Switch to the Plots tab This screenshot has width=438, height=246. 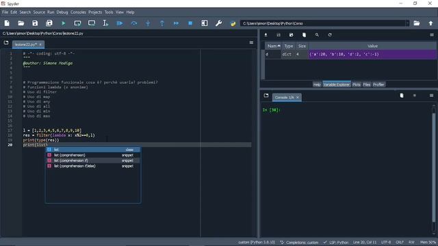click(356, 85)
